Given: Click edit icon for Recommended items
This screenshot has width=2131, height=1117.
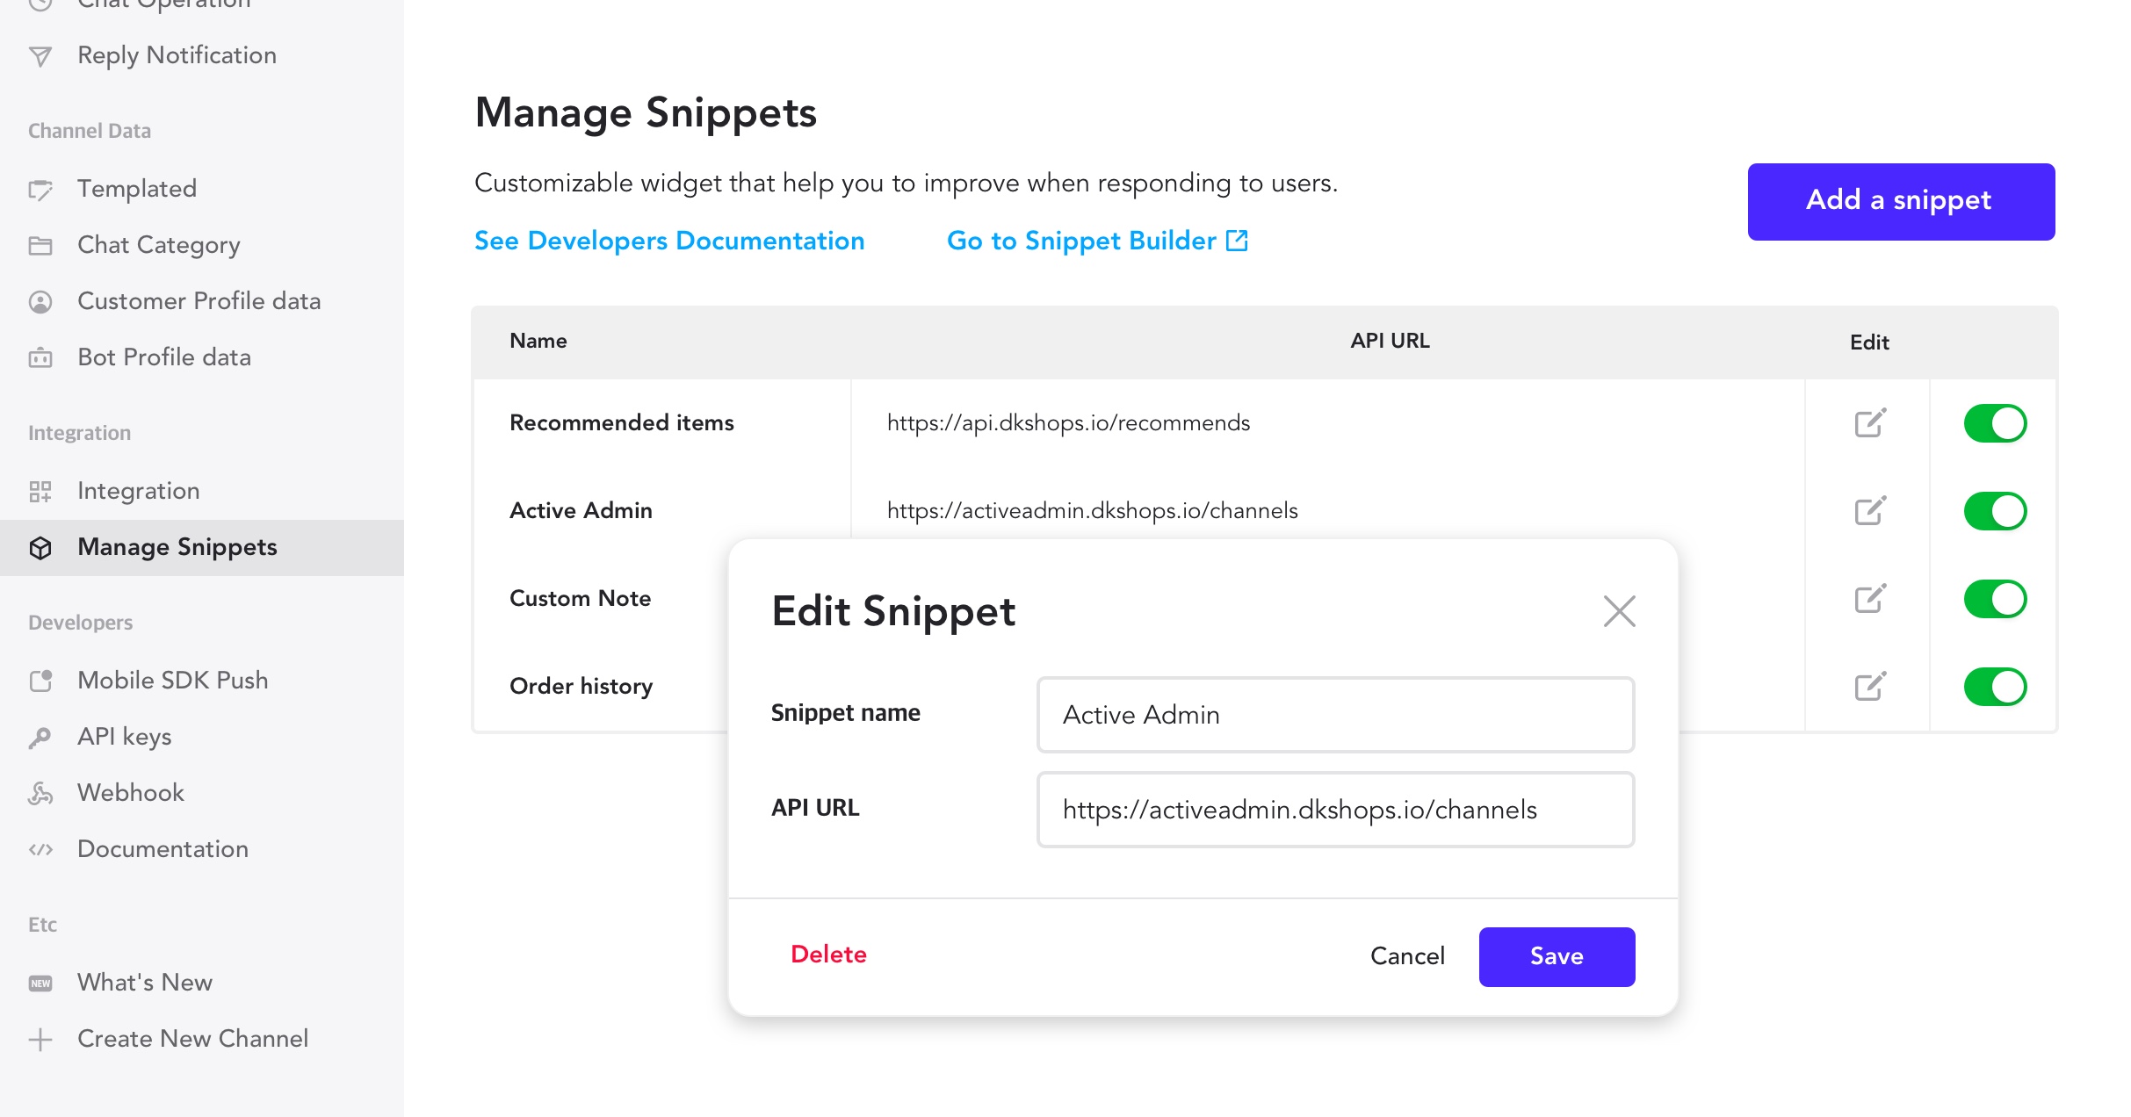Looking at the screenshot, I should (1869, 423).
